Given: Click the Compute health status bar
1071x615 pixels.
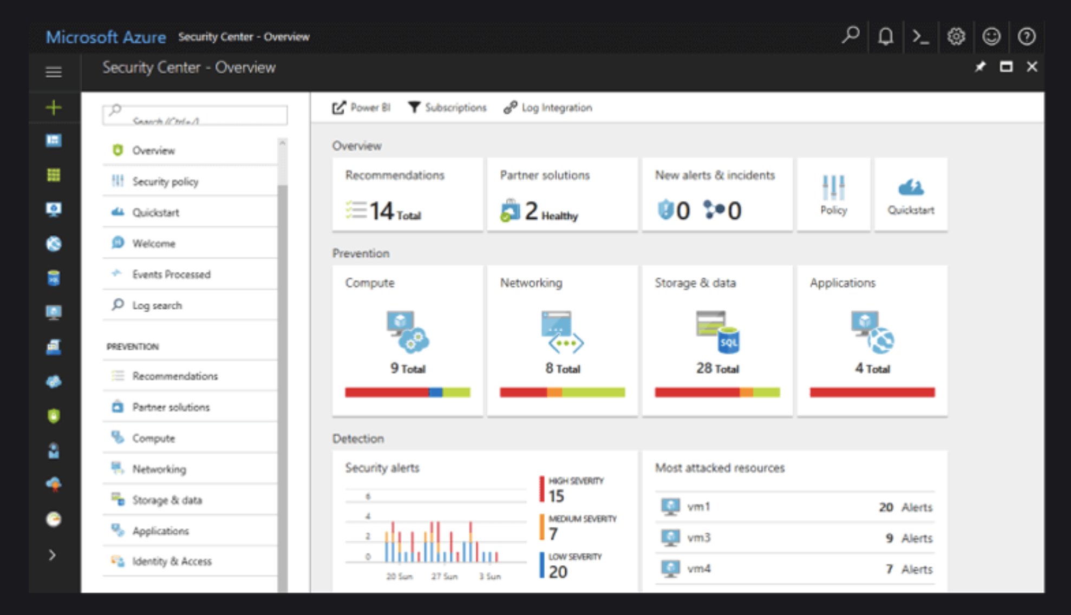Looking at the screenshot, I should (x=407, y=392).
